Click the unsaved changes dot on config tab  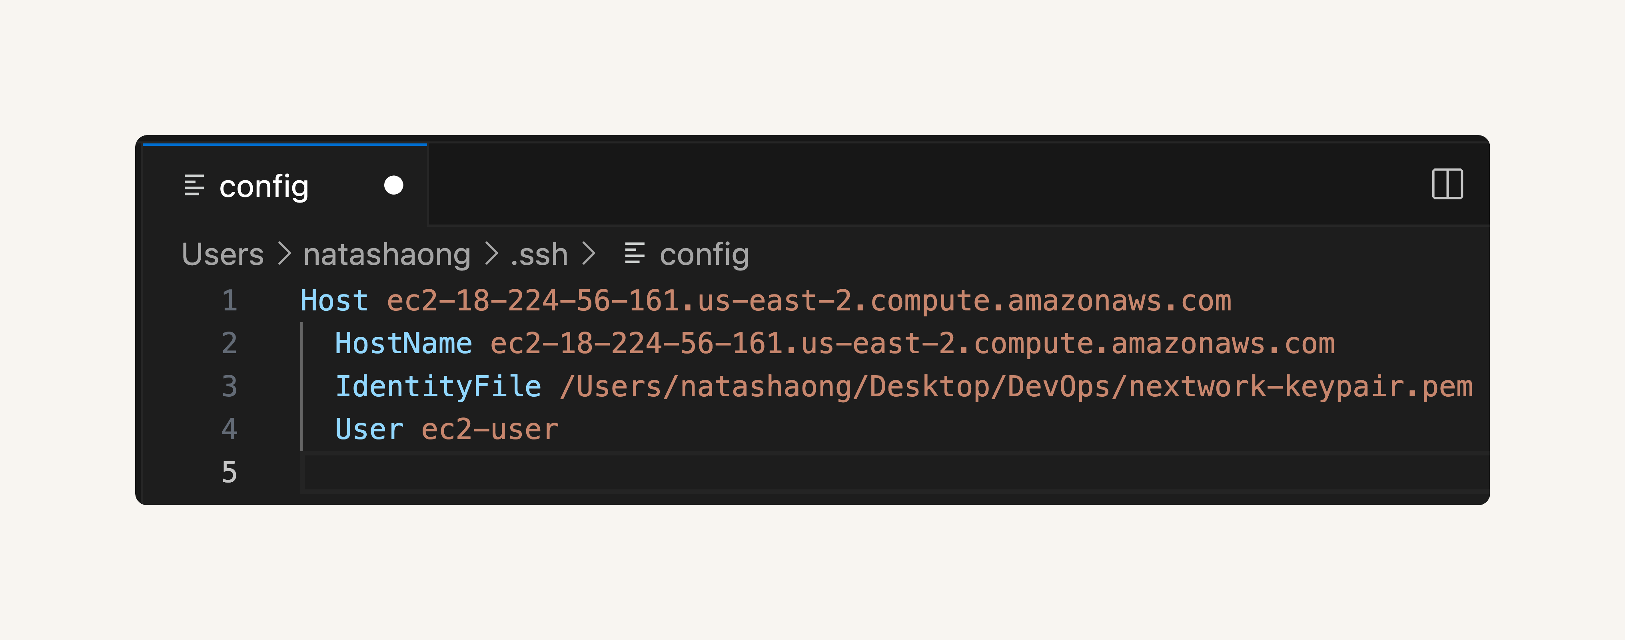tap(393, 185)
